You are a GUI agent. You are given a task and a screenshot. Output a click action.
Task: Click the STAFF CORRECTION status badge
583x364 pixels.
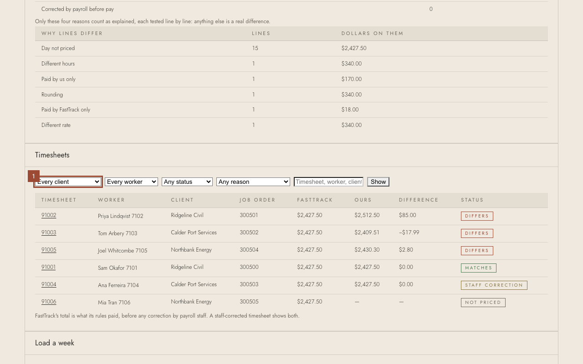494,285
